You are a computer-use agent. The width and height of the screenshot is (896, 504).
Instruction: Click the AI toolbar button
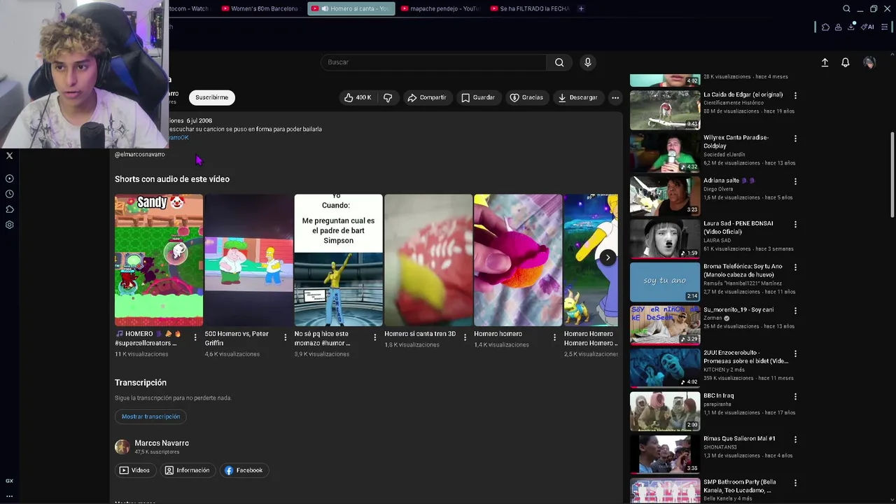(x=868, y=27)
